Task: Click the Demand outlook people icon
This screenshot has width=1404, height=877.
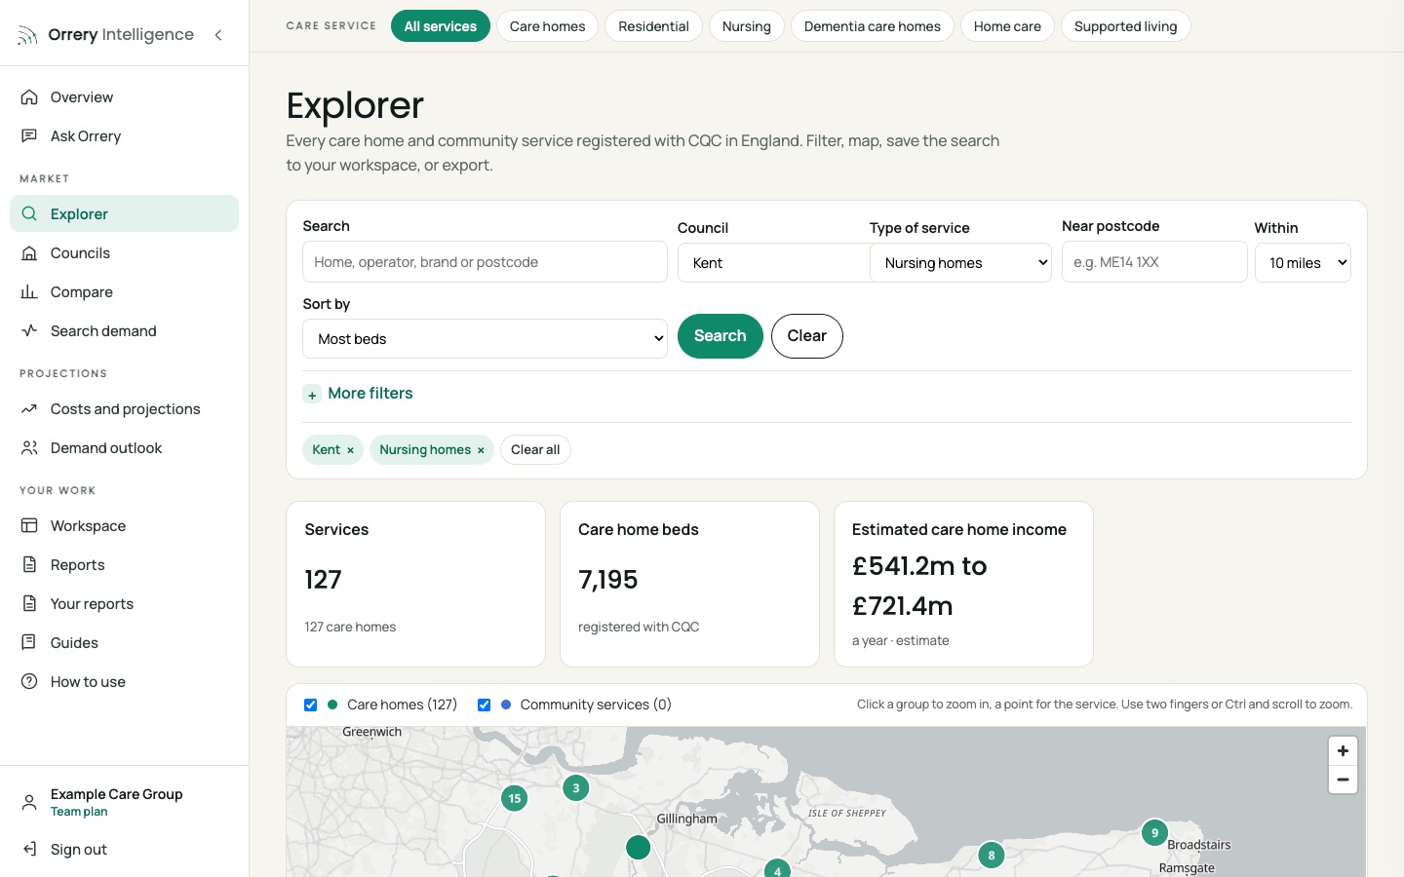Action: click(x=29, y=448)
